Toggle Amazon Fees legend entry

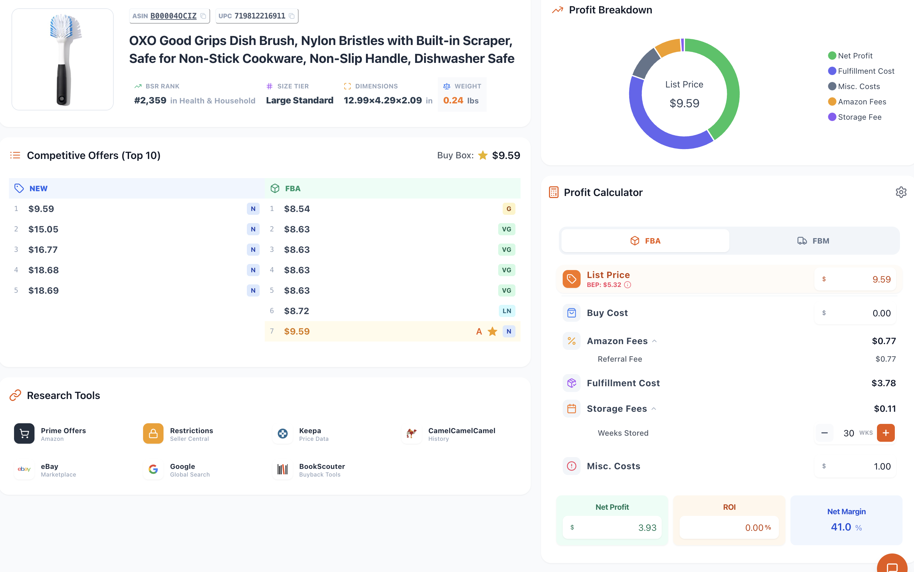click(x=857, y=102)
